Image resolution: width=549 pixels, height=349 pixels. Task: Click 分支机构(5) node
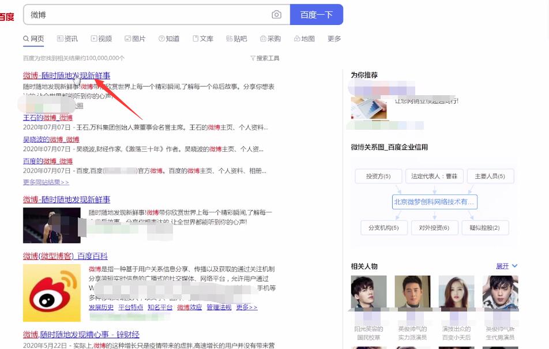[383, 228]
